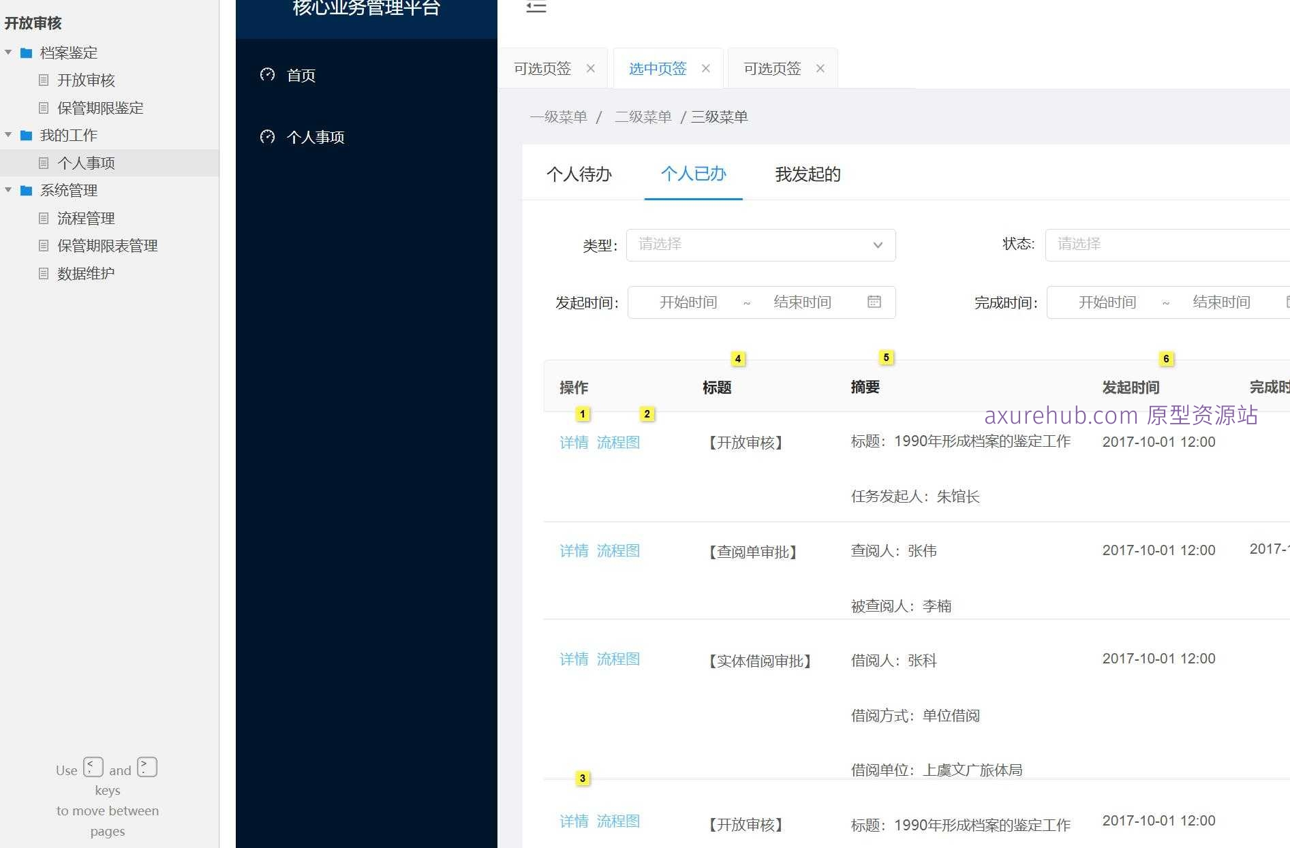Switch to the 个人待办 tab
This screenshot has height=848, width=1290.
tap(579, 174)
